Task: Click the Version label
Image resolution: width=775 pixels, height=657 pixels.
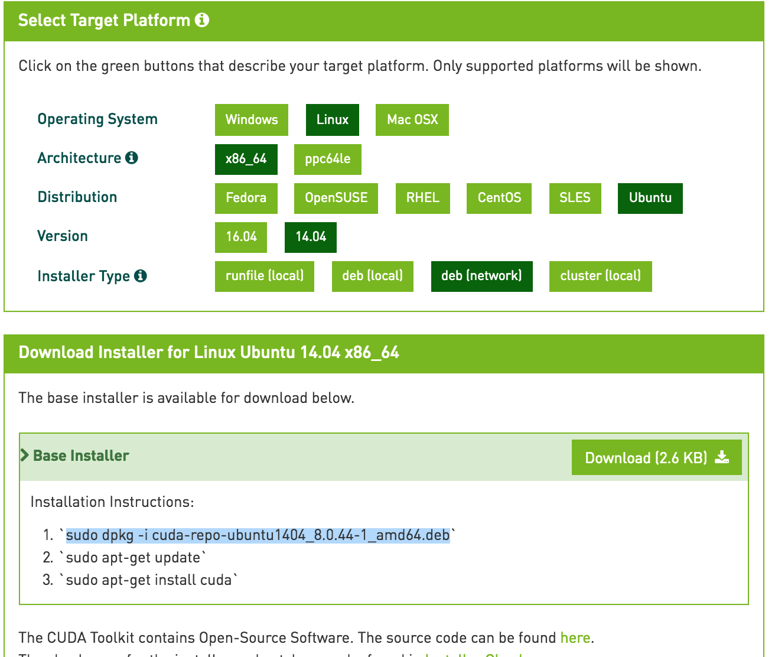Action: [63, 236]
